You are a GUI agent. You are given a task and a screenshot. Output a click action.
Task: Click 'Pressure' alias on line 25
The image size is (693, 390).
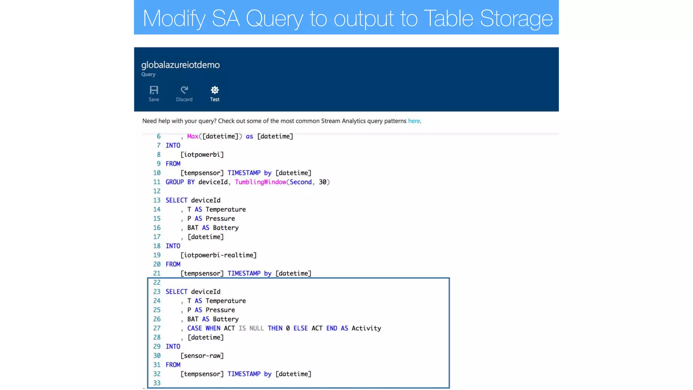(220, 310)
